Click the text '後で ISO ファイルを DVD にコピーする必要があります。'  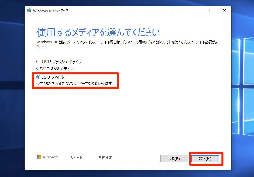[x=75, y=84]
